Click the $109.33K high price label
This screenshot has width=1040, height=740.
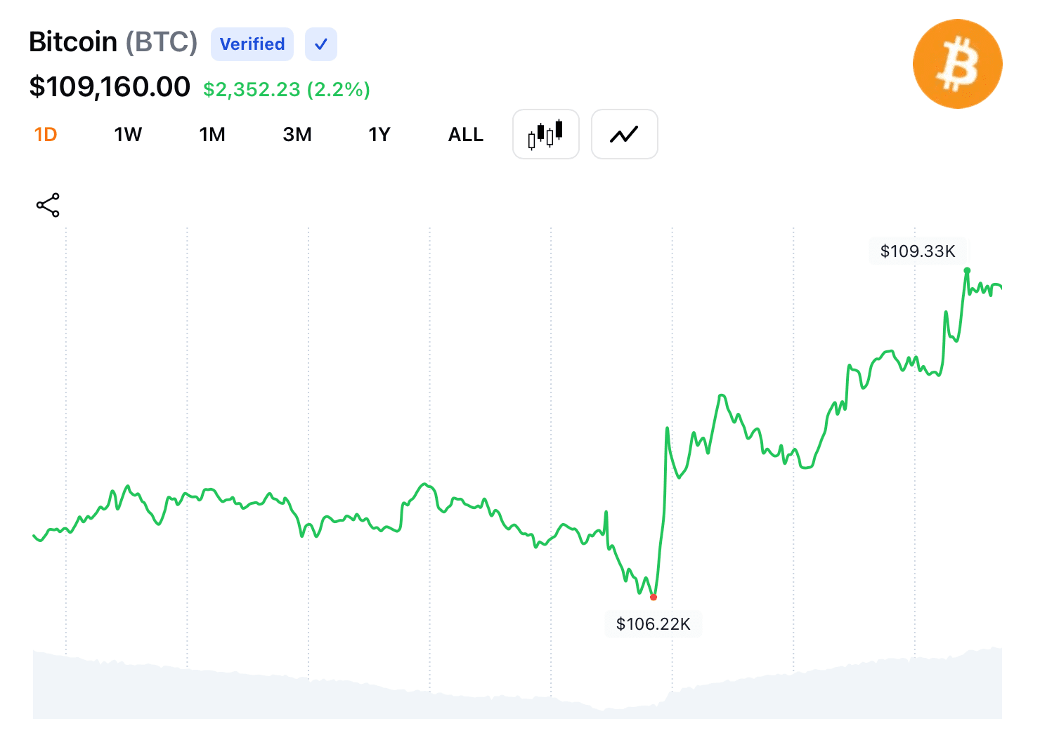click(918, 251)
